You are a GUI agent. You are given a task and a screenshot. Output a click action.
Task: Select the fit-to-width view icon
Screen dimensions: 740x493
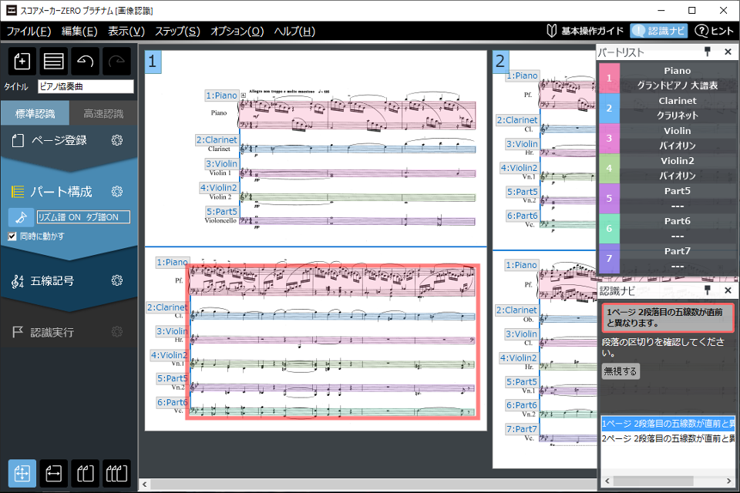pyautogui.click(x=53, y=472)
